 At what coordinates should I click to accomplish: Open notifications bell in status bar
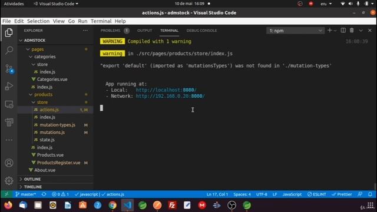click(371, 194)
